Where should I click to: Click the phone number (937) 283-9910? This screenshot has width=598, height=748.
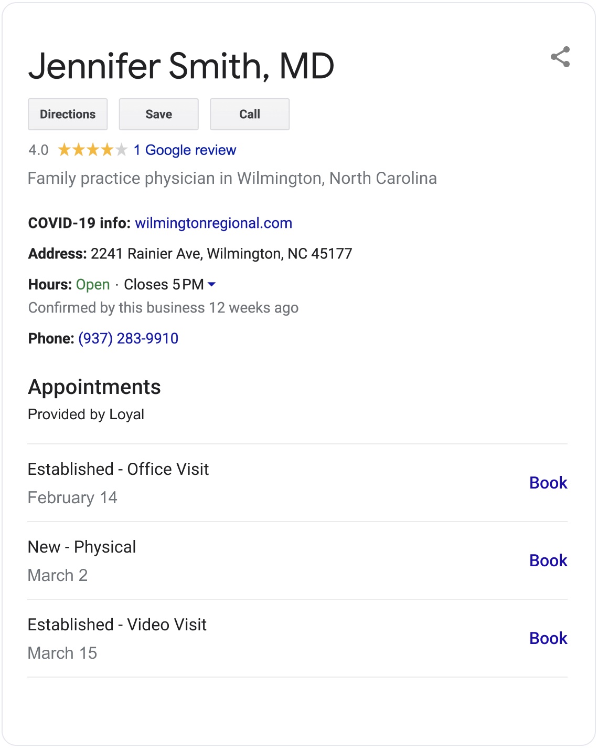[x=129, y=338]
